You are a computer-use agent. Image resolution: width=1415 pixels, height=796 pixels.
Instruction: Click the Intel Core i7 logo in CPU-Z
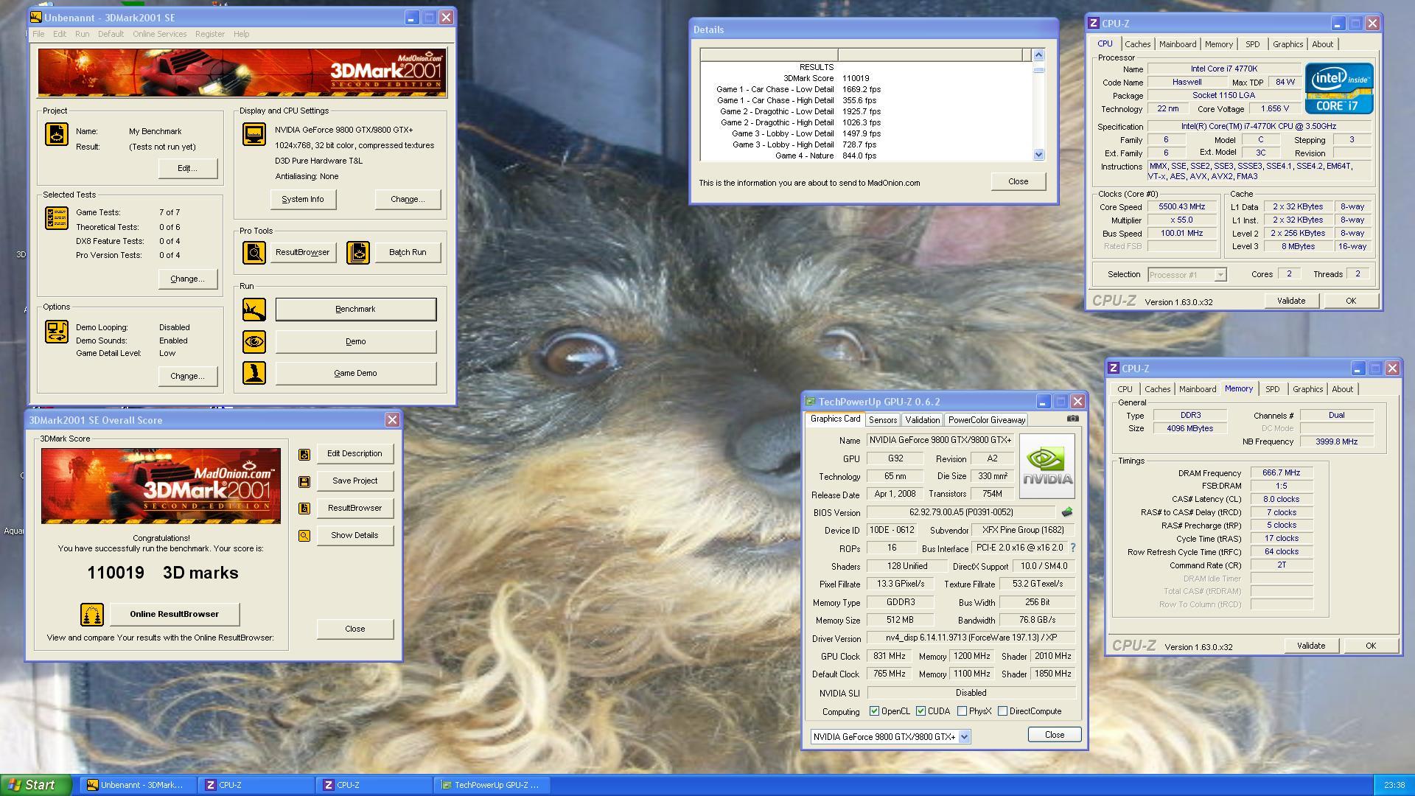coord(1339,88)
